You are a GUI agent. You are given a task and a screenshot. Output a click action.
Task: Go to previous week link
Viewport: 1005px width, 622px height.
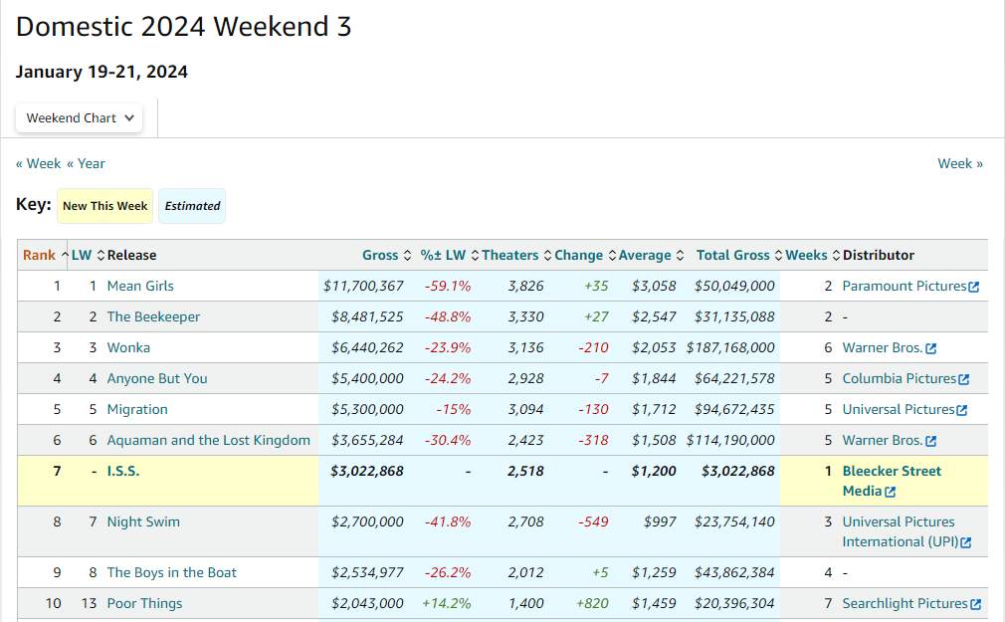click(x=39, y=163)
